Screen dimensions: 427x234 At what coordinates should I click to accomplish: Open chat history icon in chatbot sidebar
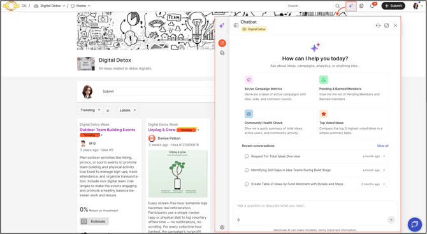point(222,53)
